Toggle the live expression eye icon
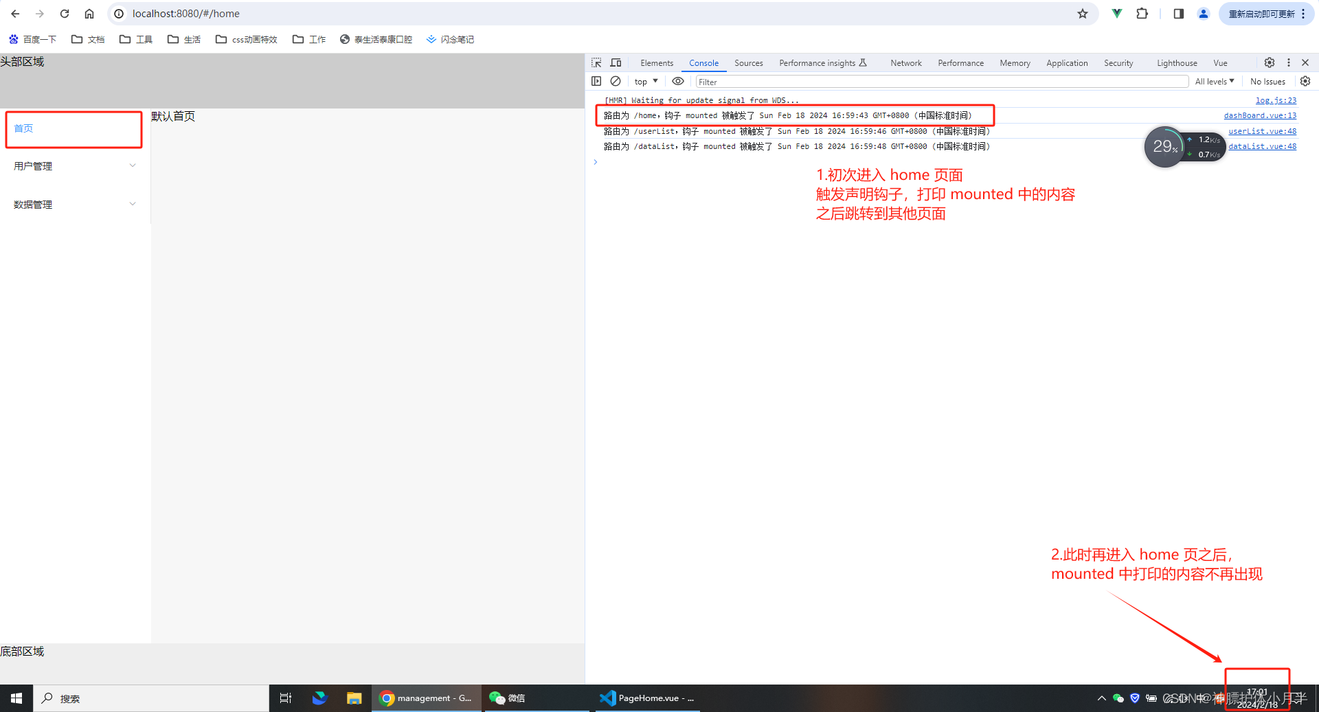 pyautogui.click(x=678, y=81)
